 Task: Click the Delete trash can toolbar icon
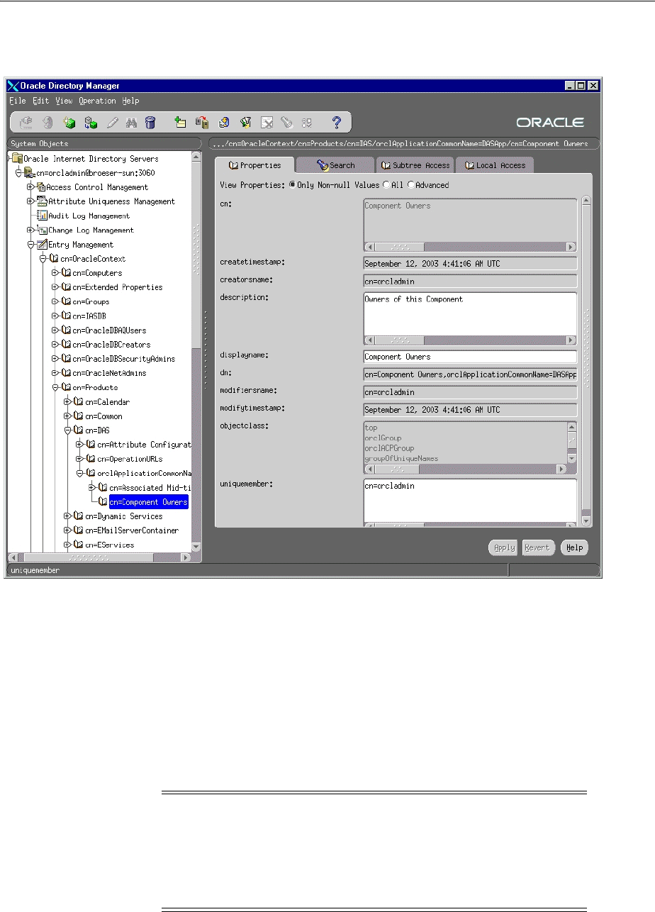pyautogui.click(x=150, y=123)
